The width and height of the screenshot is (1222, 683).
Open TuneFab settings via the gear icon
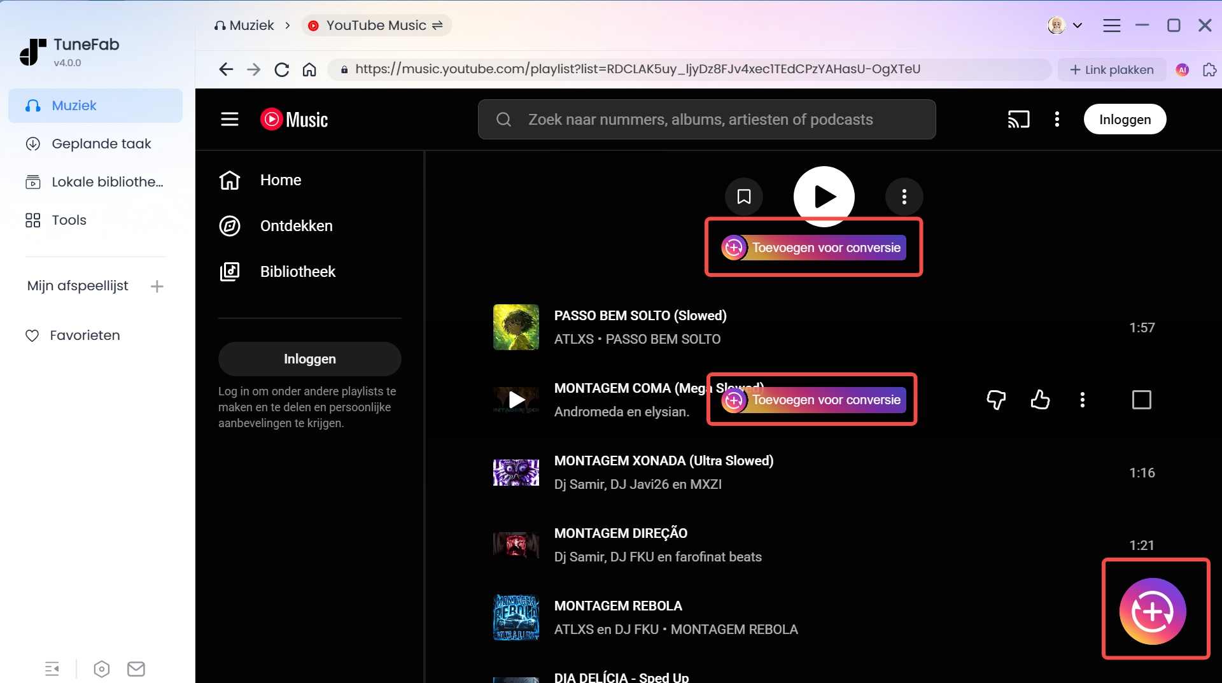coord(101,668)
